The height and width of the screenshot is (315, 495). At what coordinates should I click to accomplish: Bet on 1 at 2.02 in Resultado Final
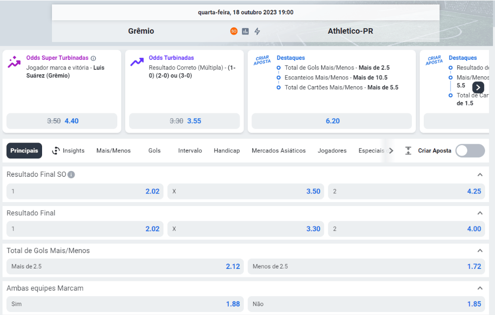tap(85, 229)
